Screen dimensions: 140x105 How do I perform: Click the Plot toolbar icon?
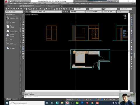(14, 9)
